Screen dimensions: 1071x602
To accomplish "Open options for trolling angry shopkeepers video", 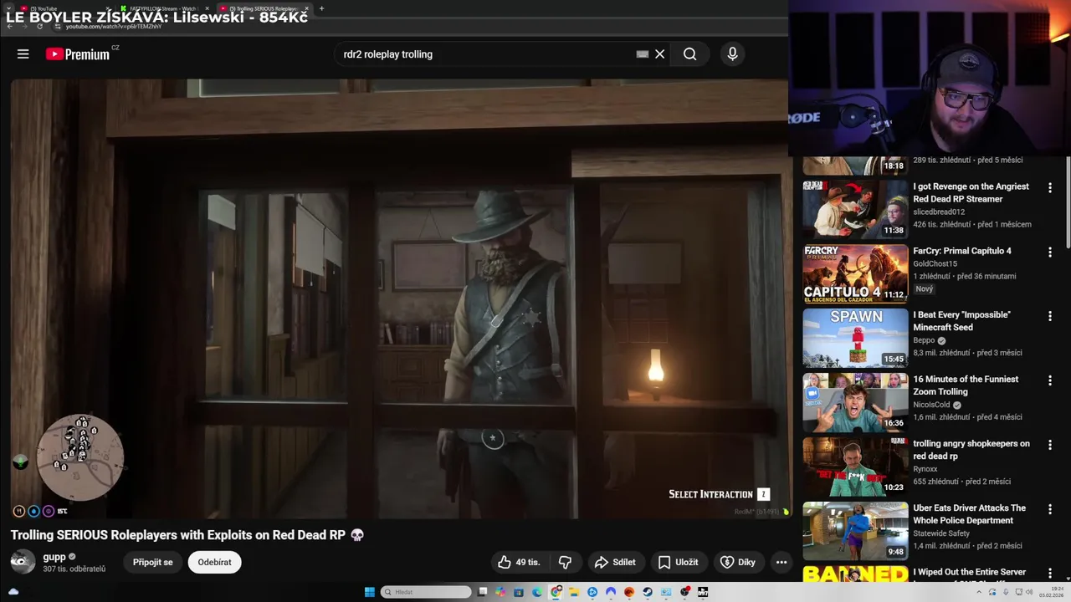I will tap(1049, 445).
